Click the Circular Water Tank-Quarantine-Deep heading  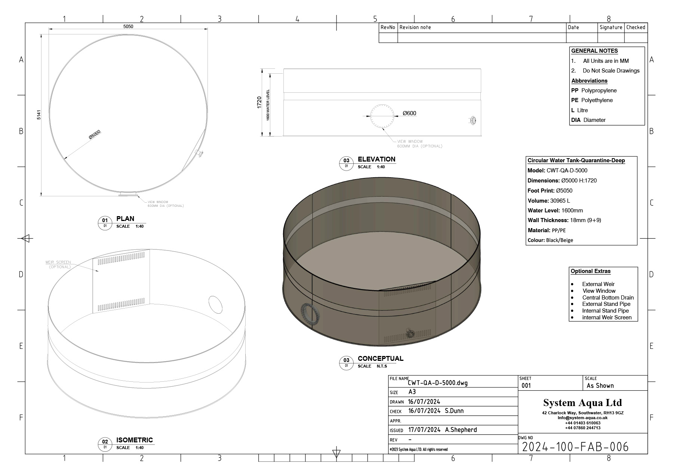click(576, 160)
